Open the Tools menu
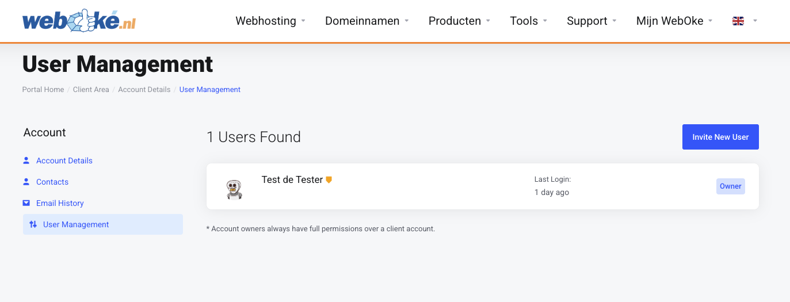 click(x=529, y=21)
